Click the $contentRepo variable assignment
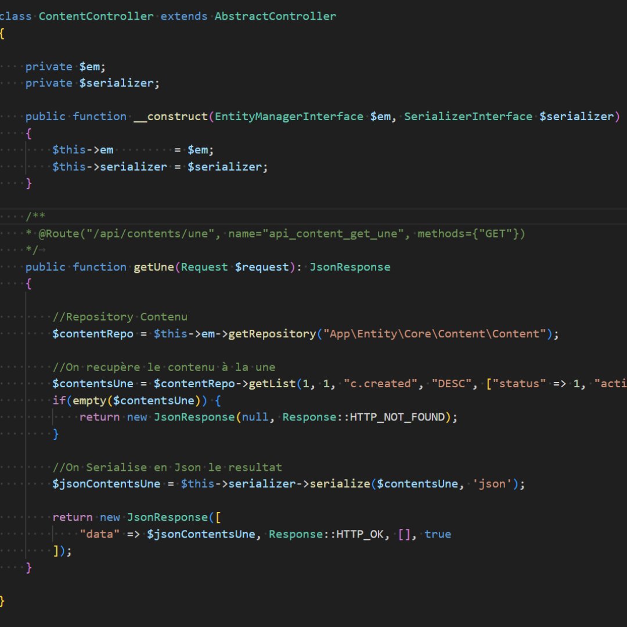This screenshot has height=627, width=627. click(x=93, y=334)
